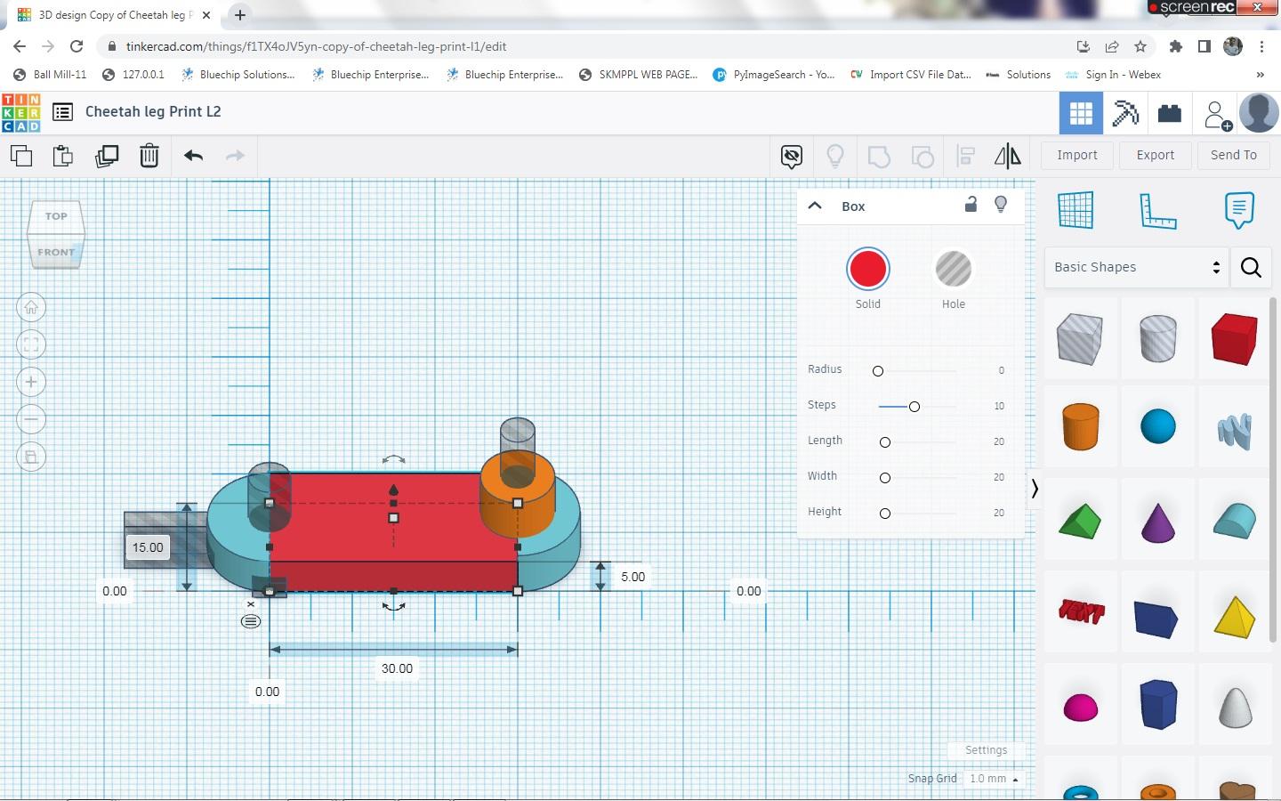
Task: Select the Workplane tool
Action: point(1075,210)
